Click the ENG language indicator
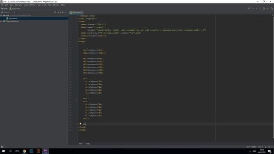The width and height of the screenshot is (274, 154). coord(254,151)
